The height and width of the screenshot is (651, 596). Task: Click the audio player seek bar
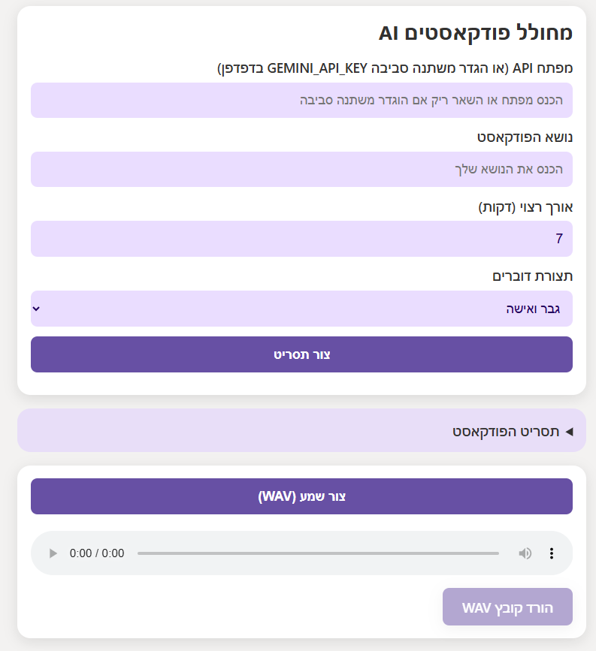(318, 553)
